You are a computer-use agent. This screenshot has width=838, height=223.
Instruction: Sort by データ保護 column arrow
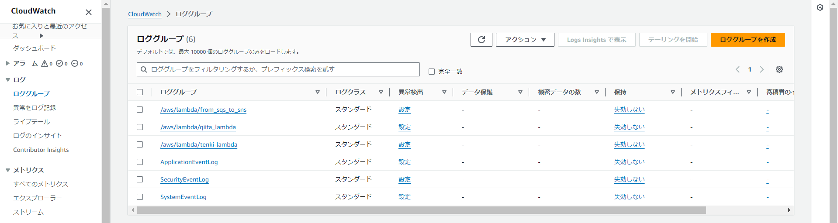pos(520,92)
